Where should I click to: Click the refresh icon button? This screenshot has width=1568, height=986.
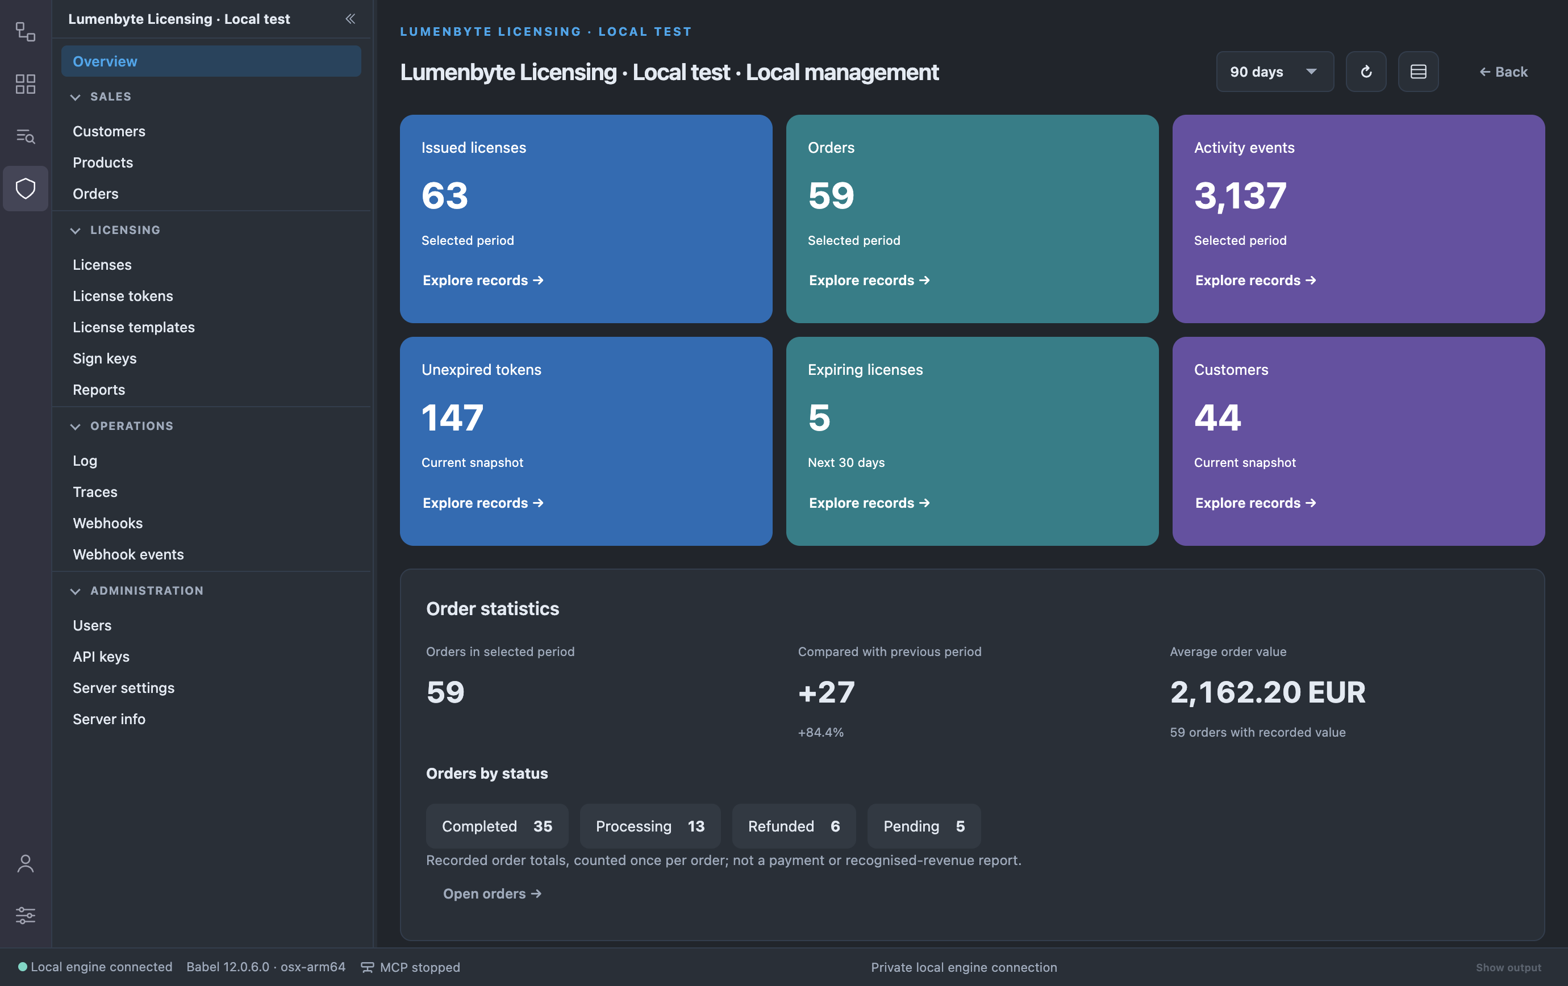click(x=1366, y=72)
